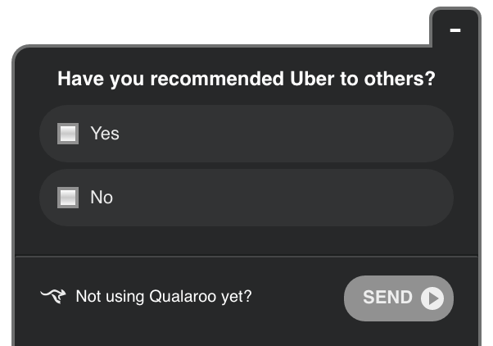Click the word 'Uber' in the heading

click(x=311, y=79)
